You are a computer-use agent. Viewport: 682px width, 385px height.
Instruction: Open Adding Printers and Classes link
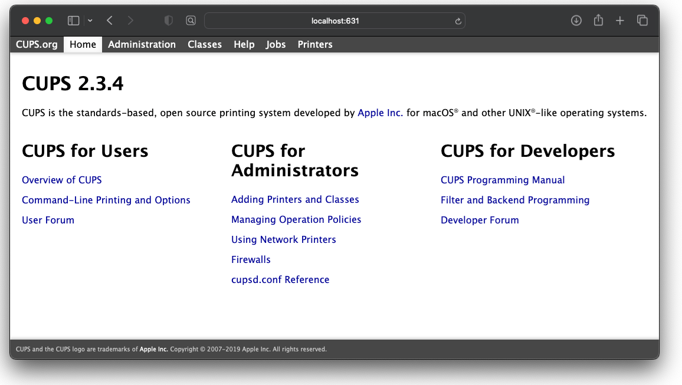coord(295,199)
